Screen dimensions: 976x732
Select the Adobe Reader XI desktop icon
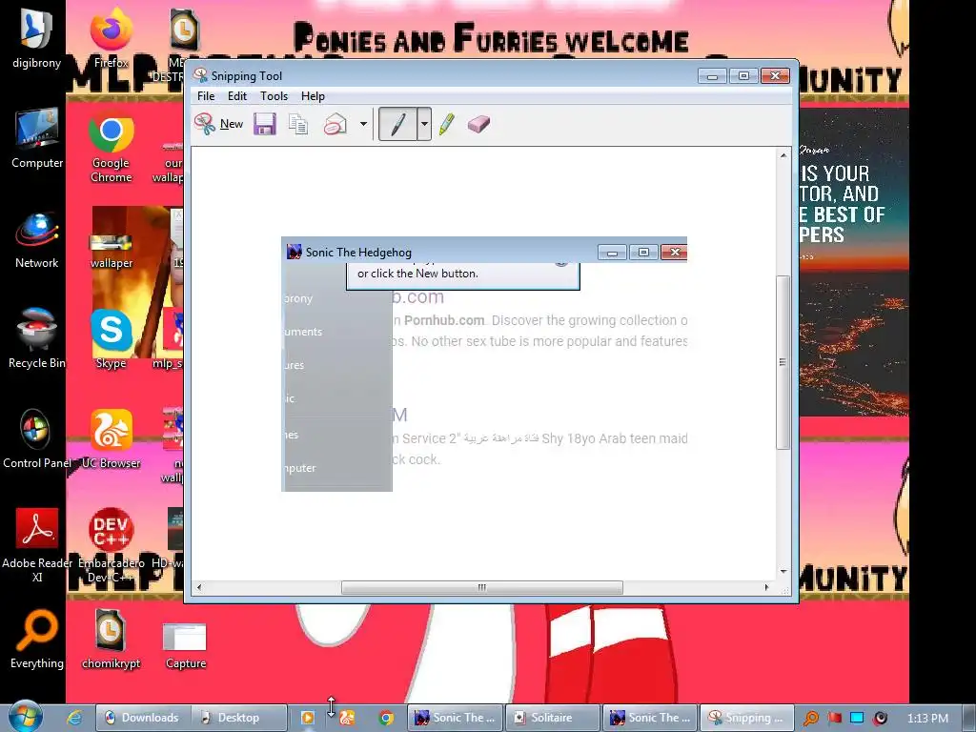click(x=37, y=544)
